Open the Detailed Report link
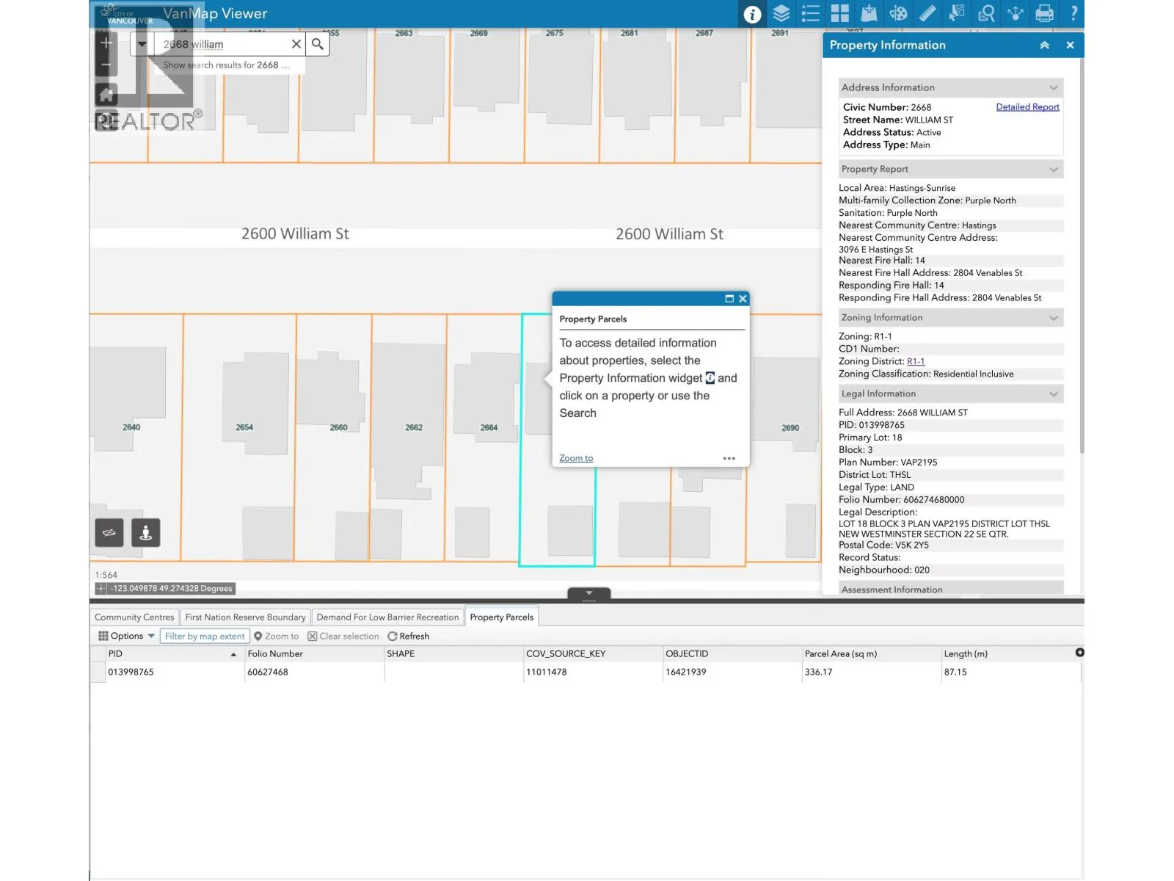1174x881 pixels. pos(1027,107)
